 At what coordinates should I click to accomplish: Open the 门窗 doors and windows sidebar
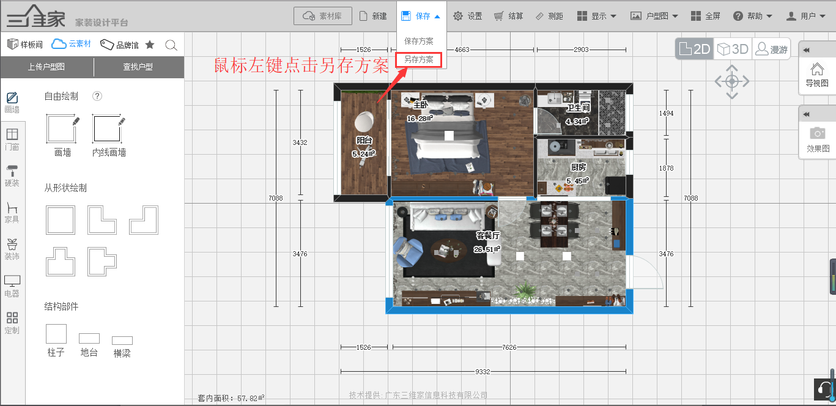(x=12, y=139)
